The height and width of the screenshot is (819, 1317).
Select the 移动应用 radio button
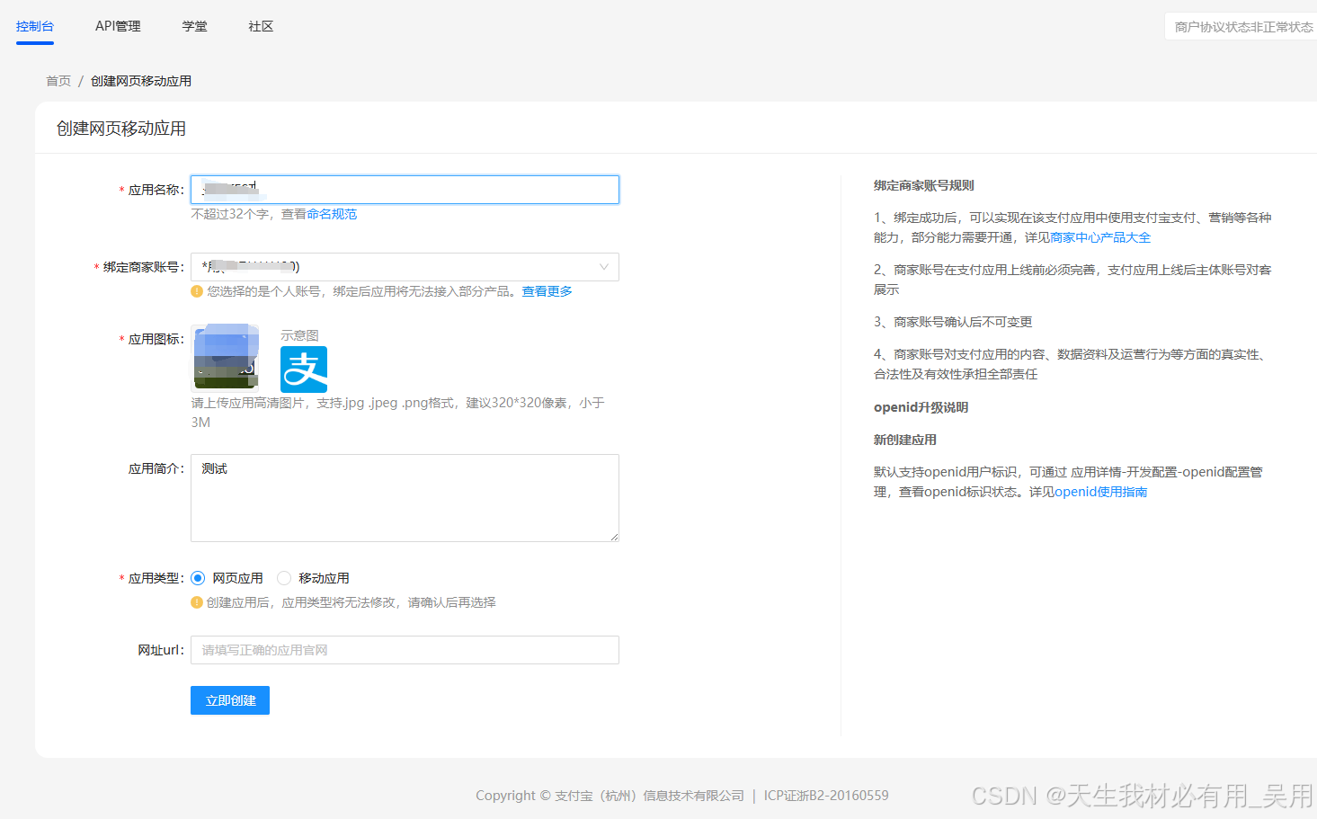coord(284,578)
